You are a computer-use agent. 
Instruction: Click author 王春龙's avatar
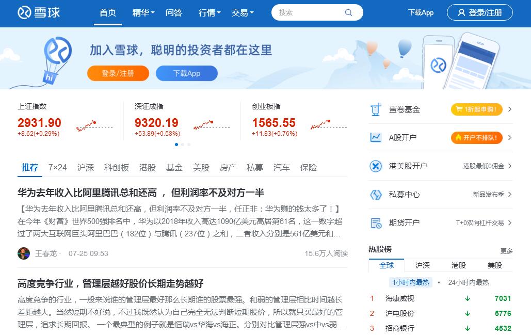pyautogui.click(x=24, y=253)
